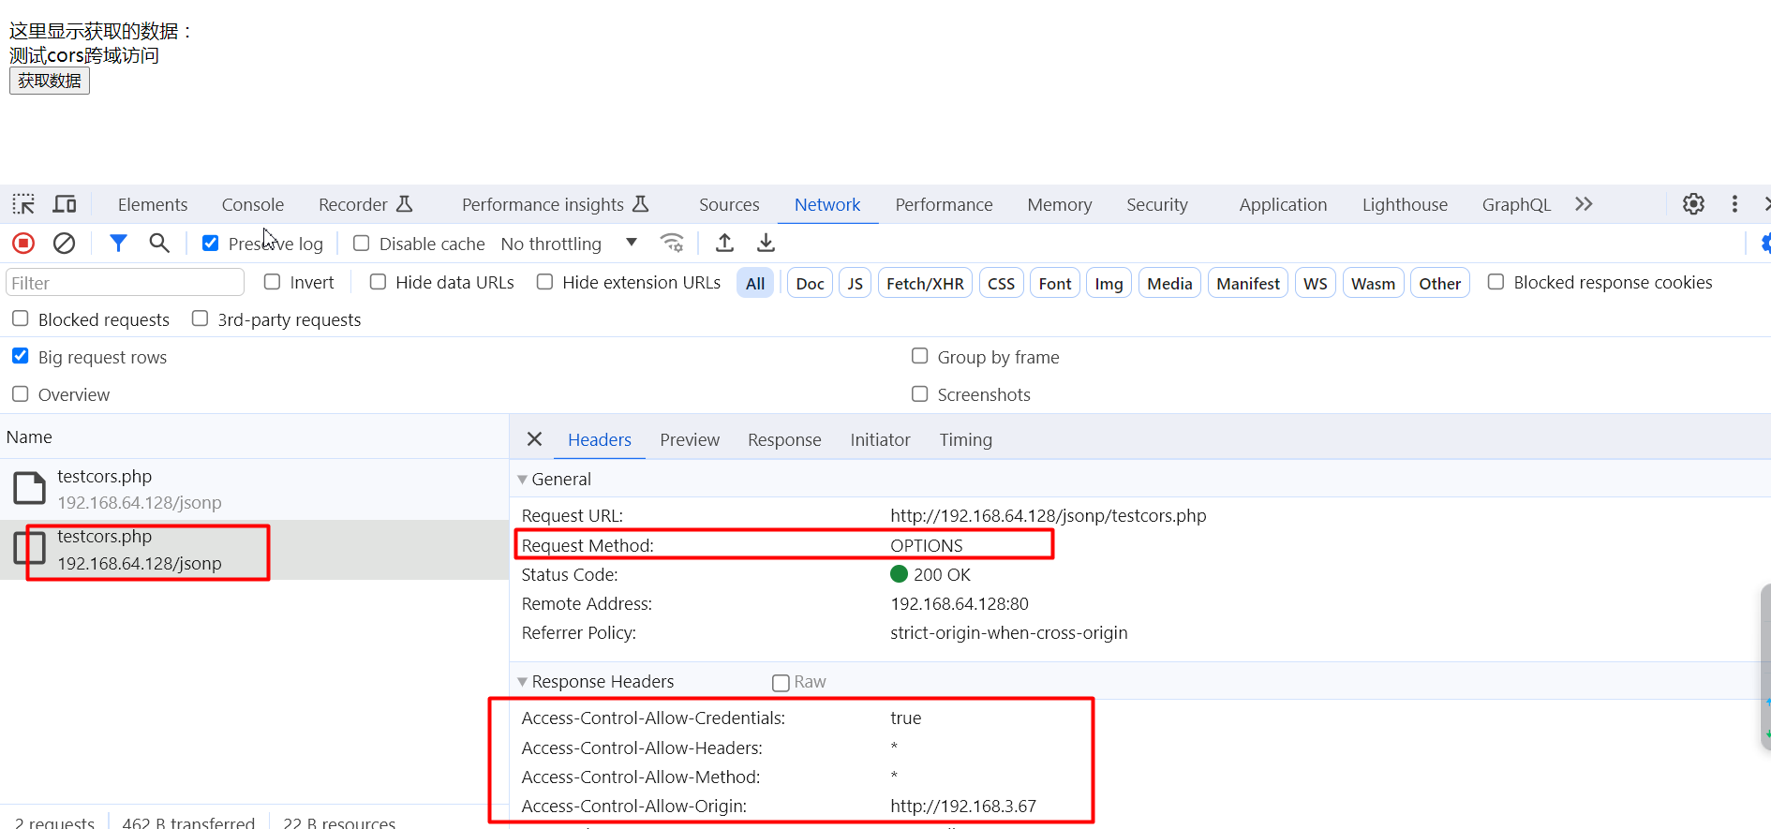Open the Lighthouse tab
Viewport: 1771px width, 829px height.
point(1405,204)
